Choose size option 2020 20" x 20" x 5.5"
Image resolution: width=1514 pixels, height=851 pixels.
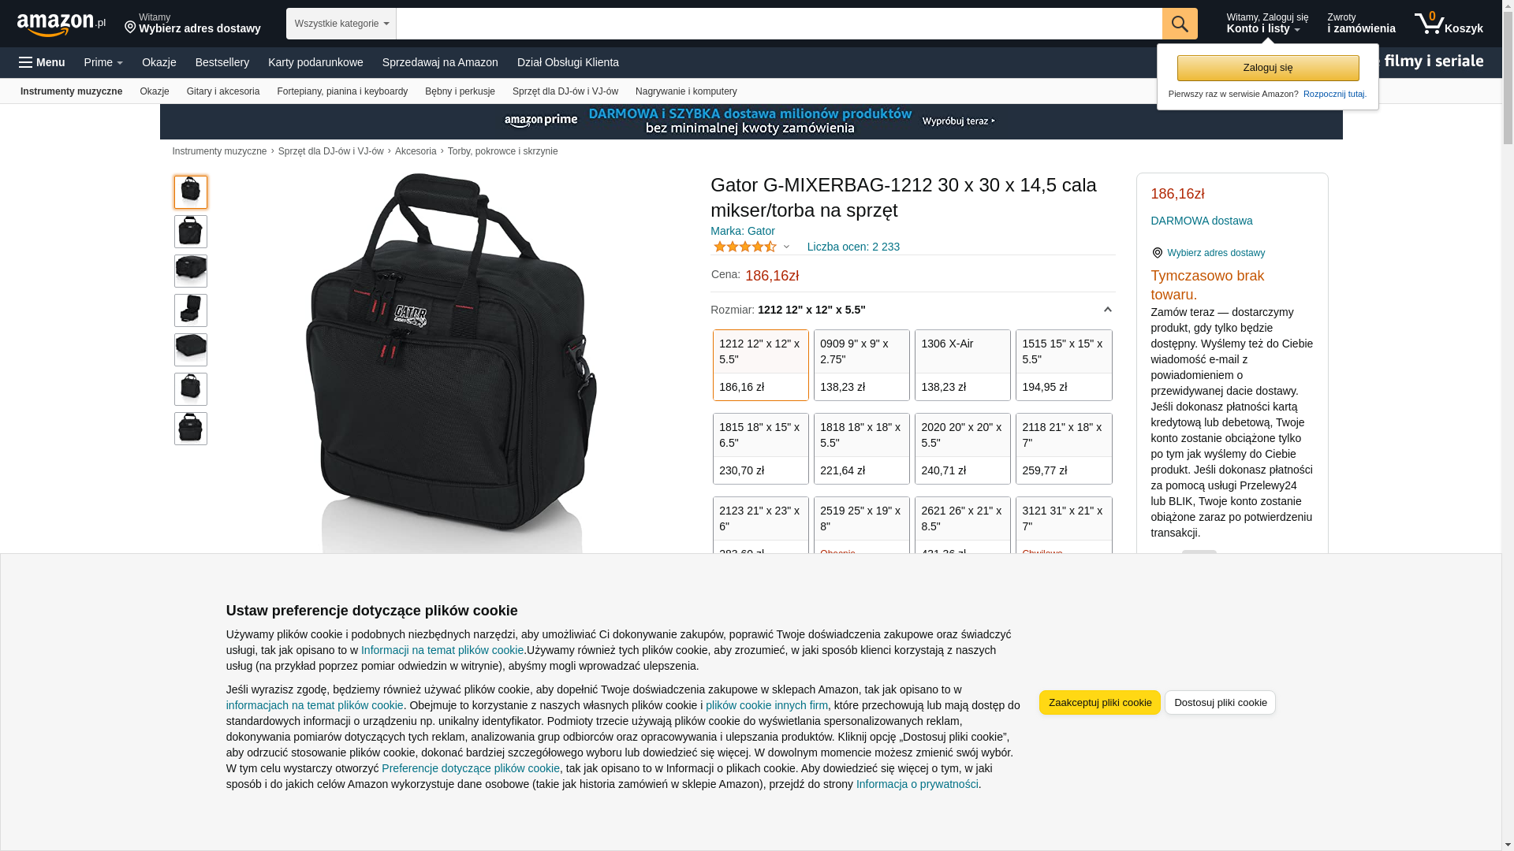point(963,448)
